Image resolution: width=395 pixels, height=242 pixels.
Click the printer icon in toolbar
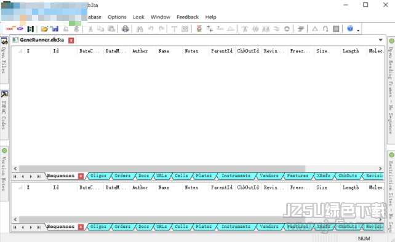coord(125,29)
